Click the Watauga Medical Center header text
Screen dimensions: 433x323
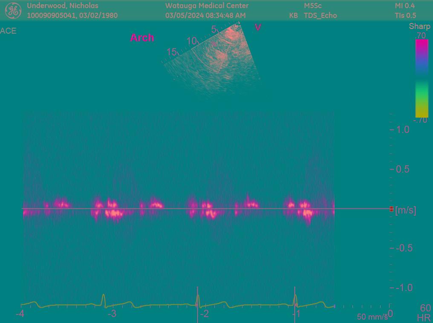click(207, 6)
